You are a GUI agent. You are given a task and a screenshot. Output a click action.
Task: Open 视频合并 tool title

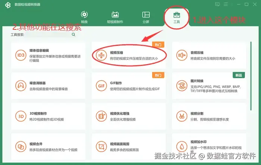tap(36, 144)
